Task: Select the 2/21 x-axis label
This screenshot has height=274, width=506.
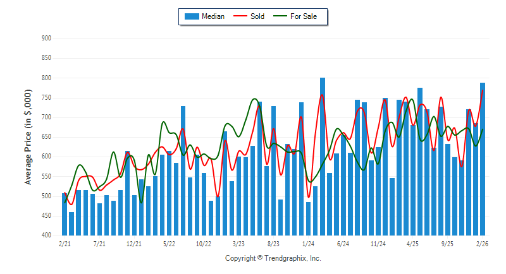Action: tap(64, 243)
